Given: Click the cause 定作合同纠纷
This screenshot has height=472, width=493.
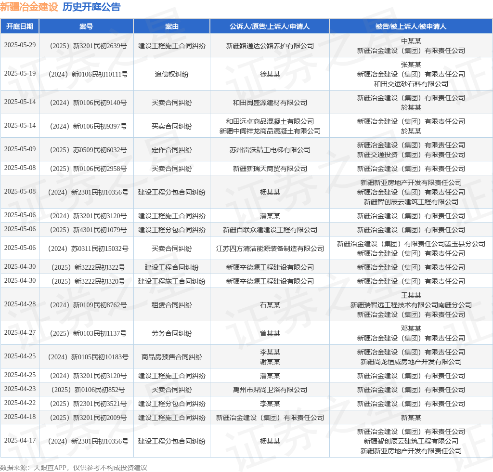Looking at the screenshot, I should (x=172, y=150).
